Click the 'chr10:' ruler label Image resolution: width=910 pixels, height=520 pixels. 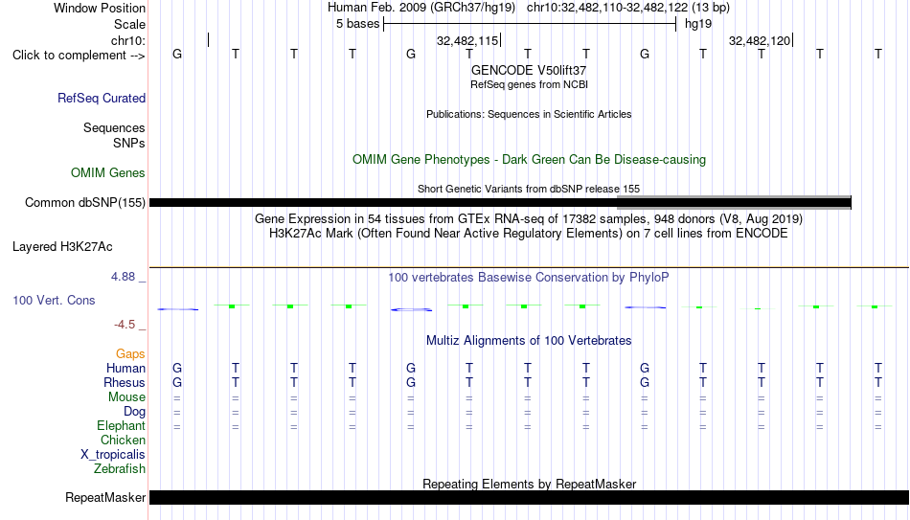128,40
